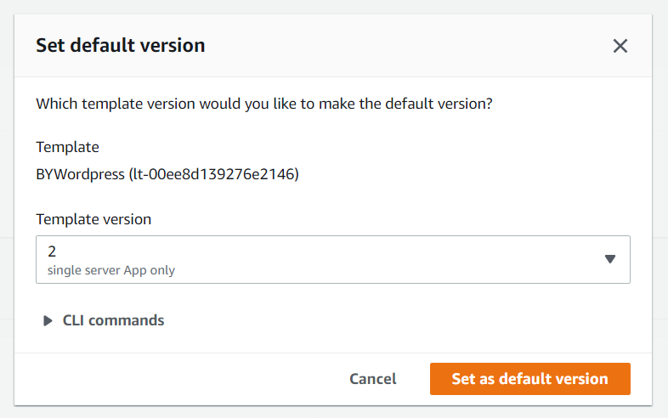
Task: Expand the CLI commands triangle
Action: tap(48, 321)
